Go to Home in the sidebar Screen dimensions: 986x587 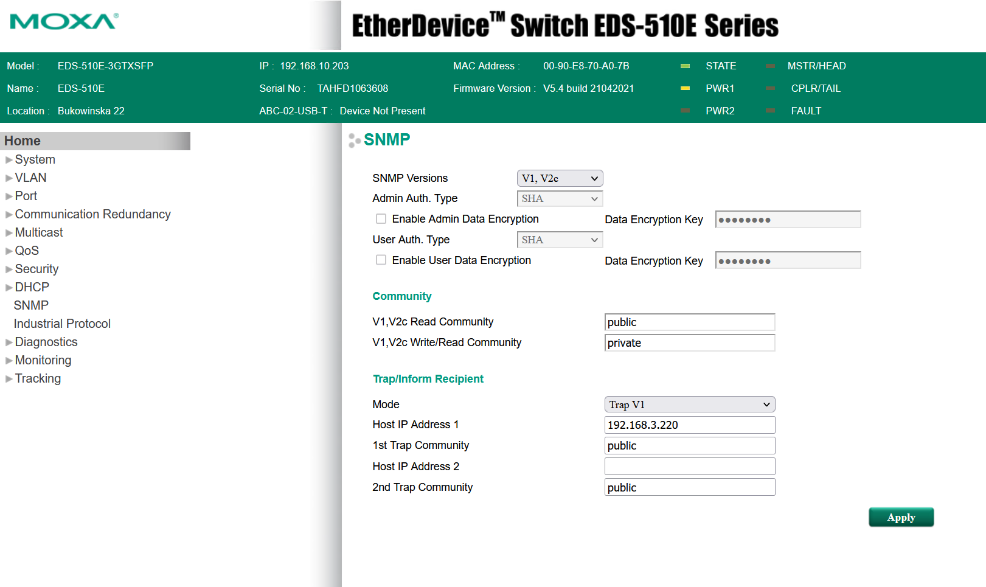[x=95, y=141]
